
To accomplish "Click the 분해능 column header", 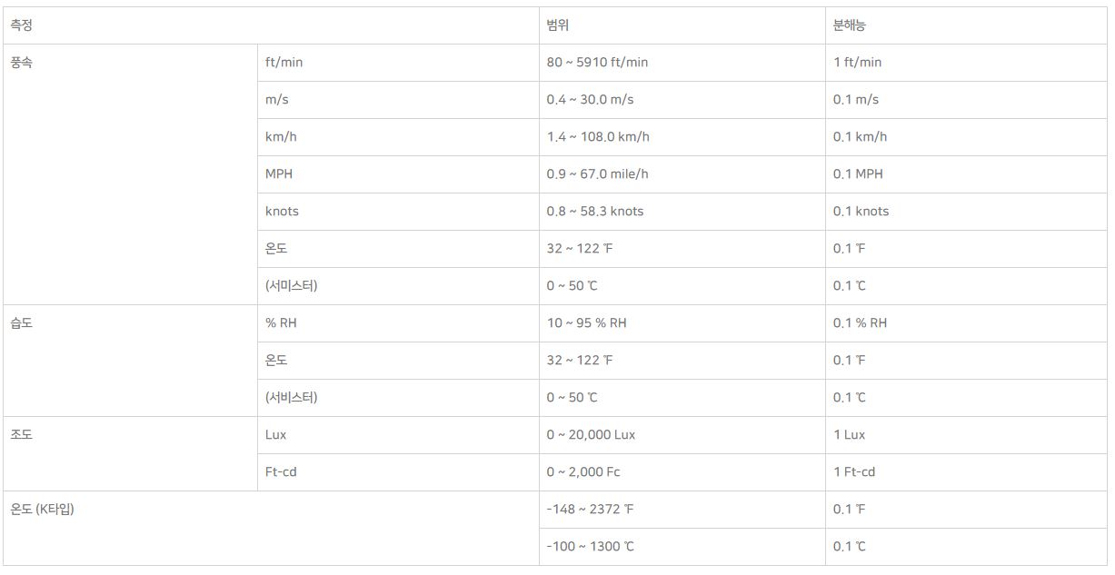I will (849, 25).
